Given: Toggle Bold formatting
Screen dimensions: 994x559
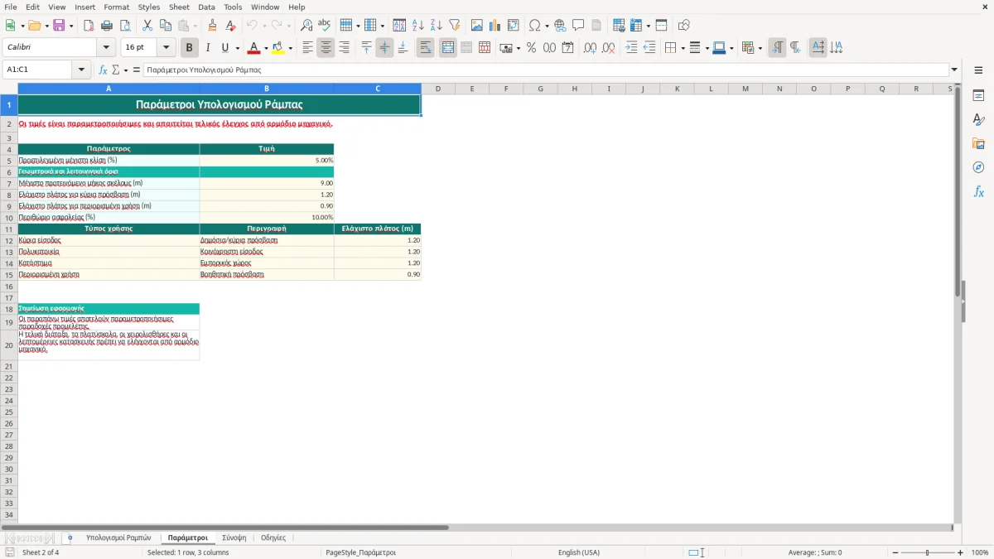Looking at the screenshot, I should coord(190,48).
